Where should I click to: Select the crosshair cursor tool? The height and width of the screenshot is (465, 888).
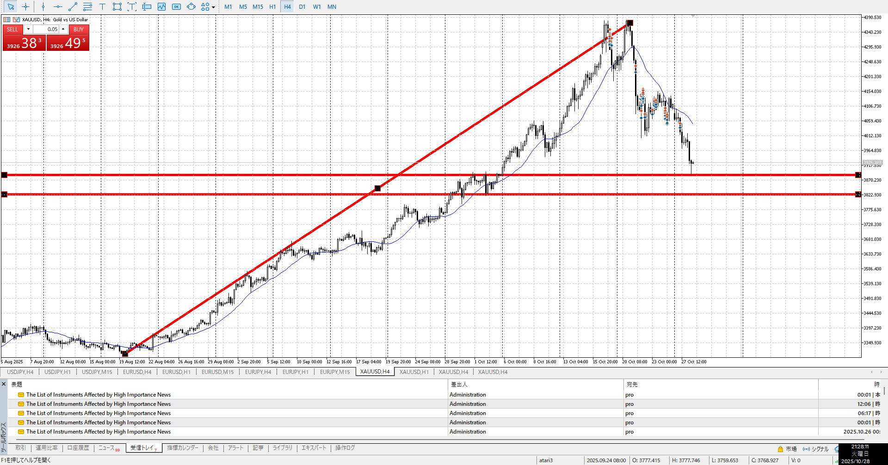click(x=25, y=7)
